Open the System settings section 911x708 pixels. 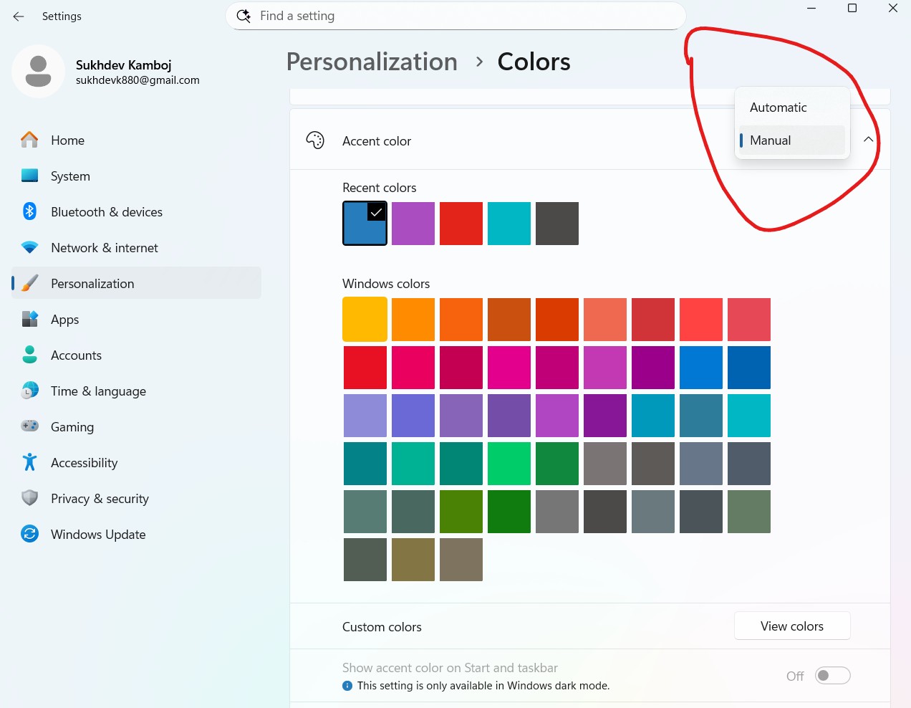point(70,176)
